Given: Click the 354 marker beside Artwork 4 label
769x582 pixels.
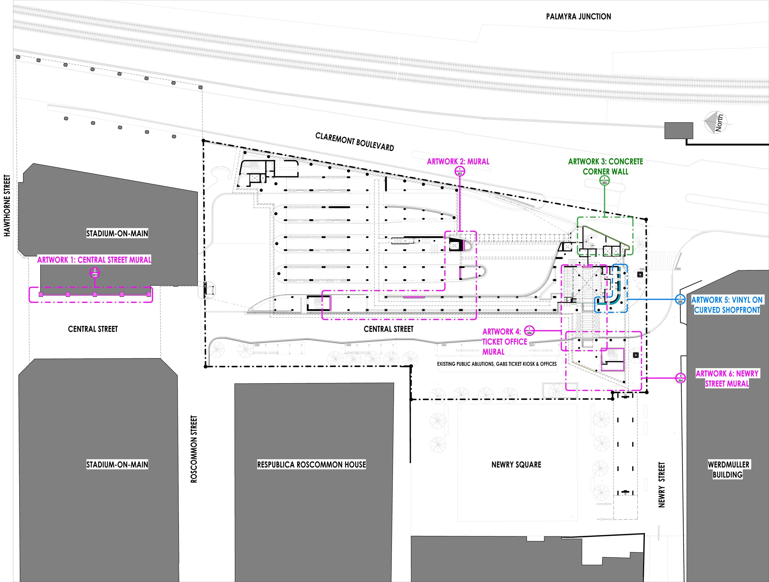Looking at the screenshot, I should (529, 330).
